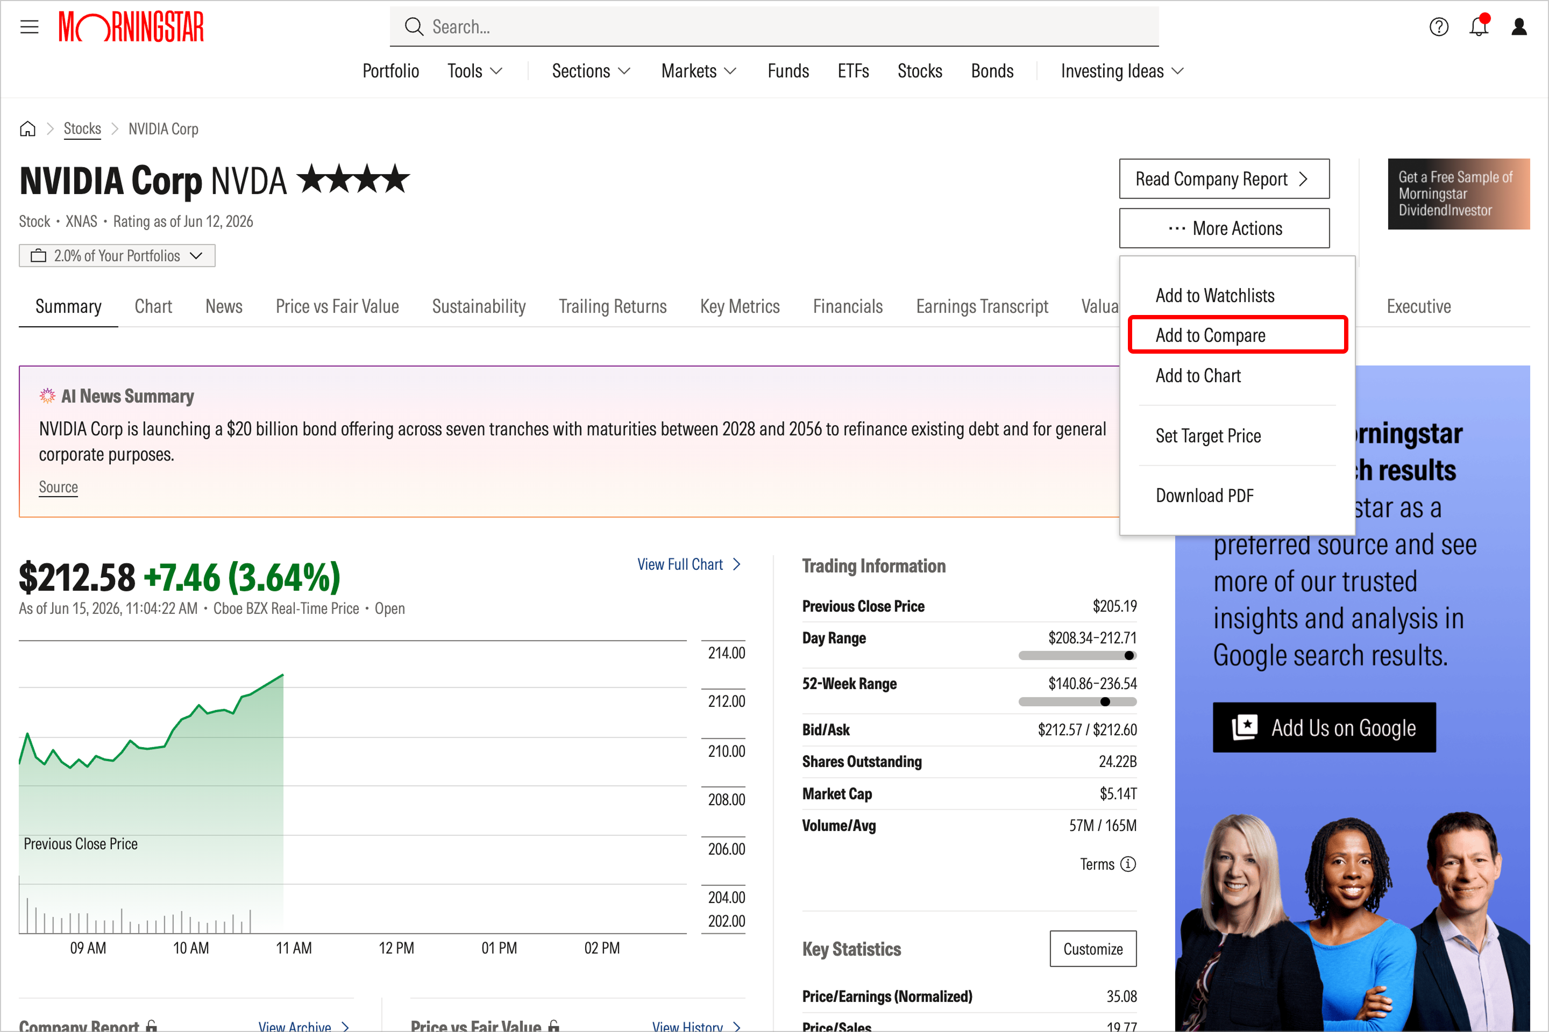
Task: Switch to the Chart tab
Action: (153, 307)
